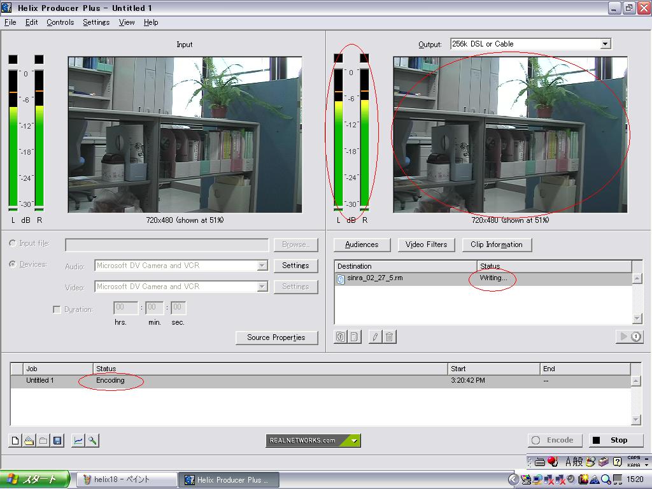The width and height of the screenshot is (652, 489).
Task: Click the audio device Settings button
Action: coord(295,266)
